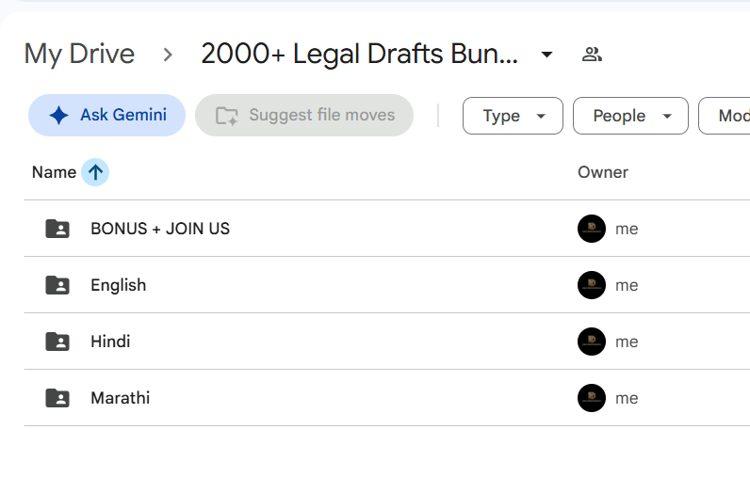Select the English folder name

(x=118, y=285)
